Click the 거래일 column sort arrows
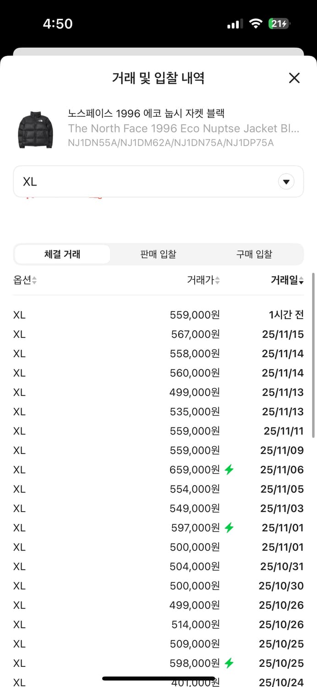The image size is (317, 687). point(301,281)
